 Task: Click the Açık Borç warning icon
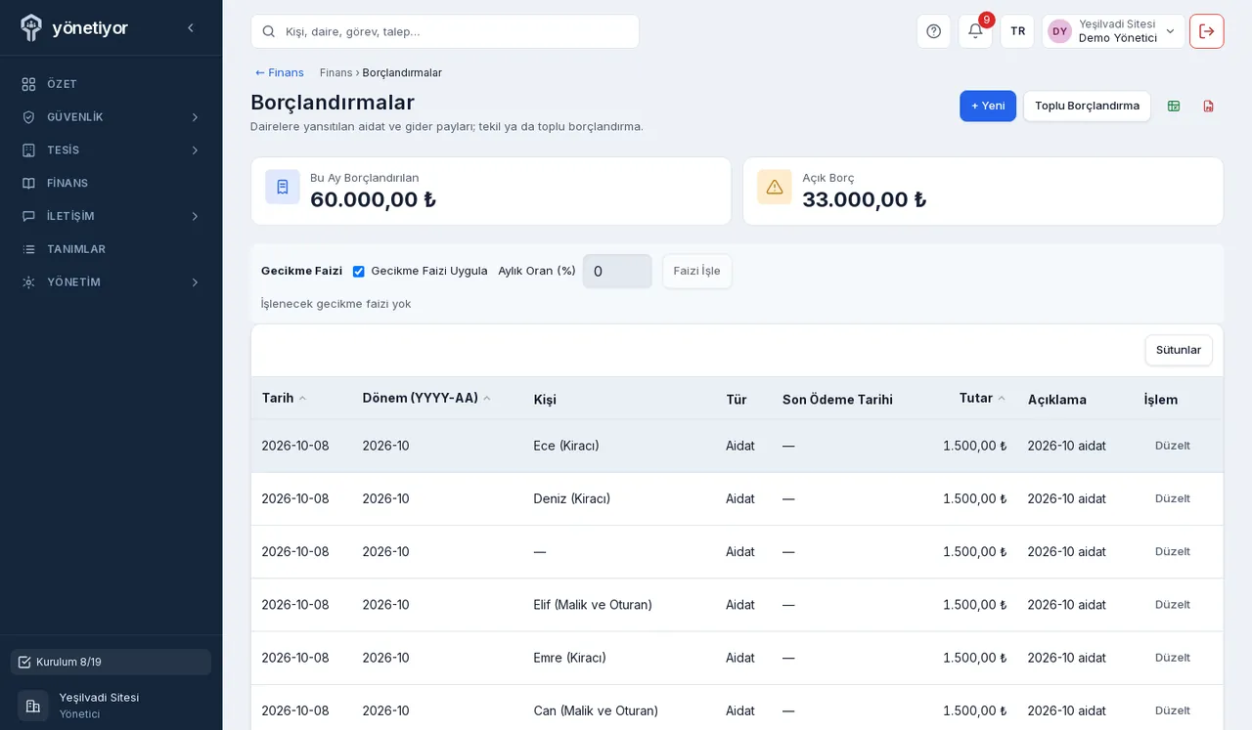[775, 187]
